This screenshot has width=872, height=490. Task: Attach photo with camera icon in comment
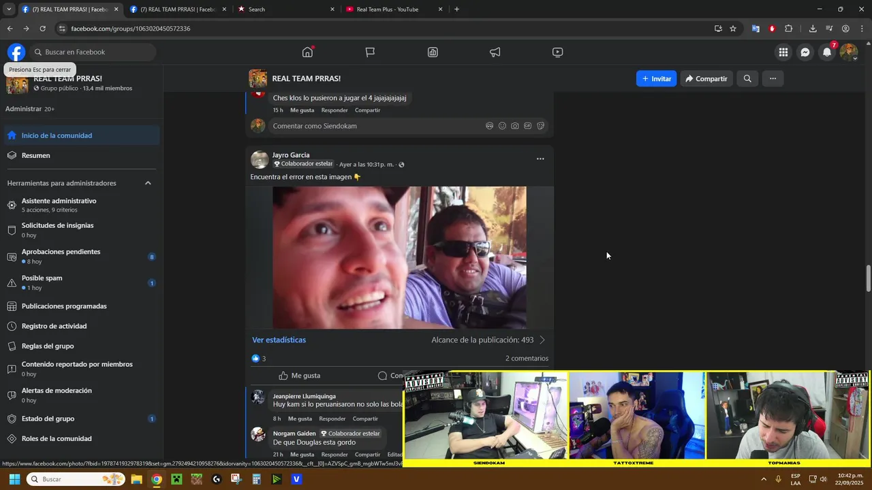(515, 126)
